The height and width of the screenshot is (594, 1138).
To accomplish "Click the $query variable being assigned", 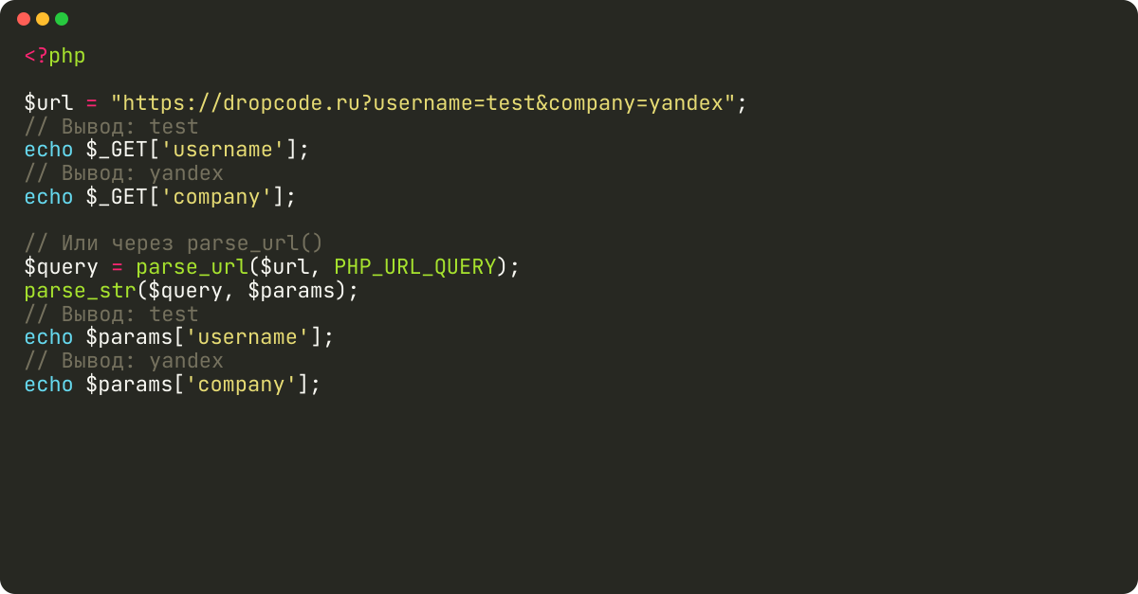I will (61, 267).
